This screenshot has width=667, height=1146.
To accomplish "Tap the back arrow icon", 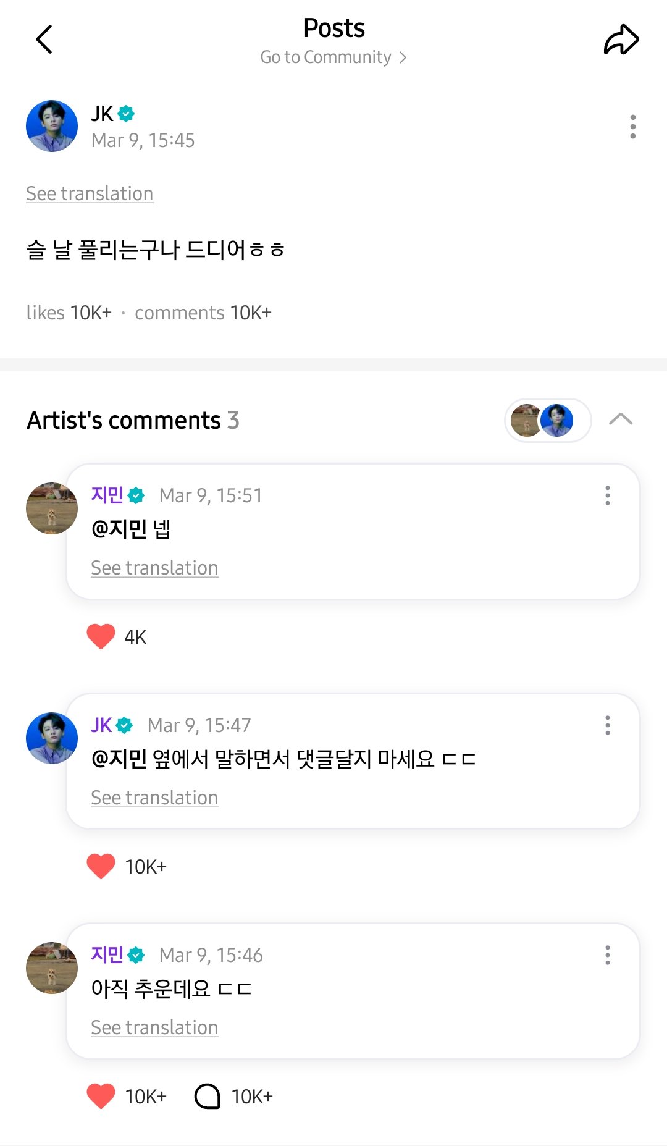I will 44,40.
